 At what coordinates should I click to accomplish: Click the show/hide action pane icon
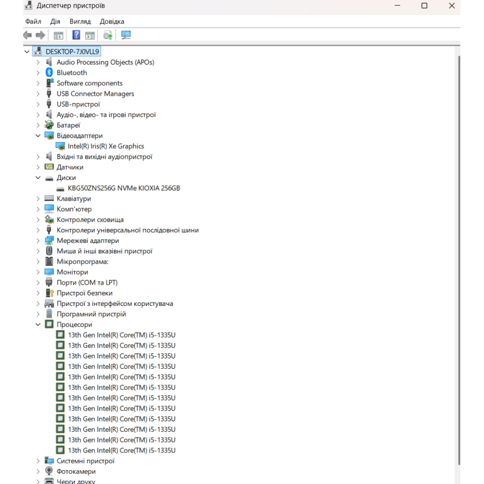[x=90, y=35]
